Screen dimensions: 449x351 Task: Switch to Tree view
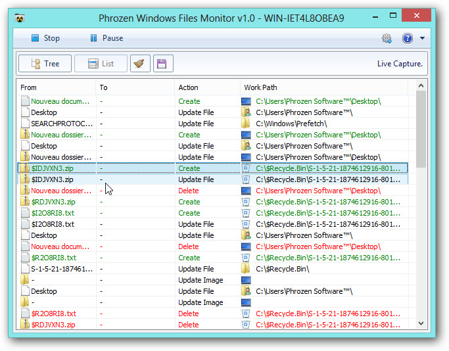pyautogui.click(x=45, y=64)
